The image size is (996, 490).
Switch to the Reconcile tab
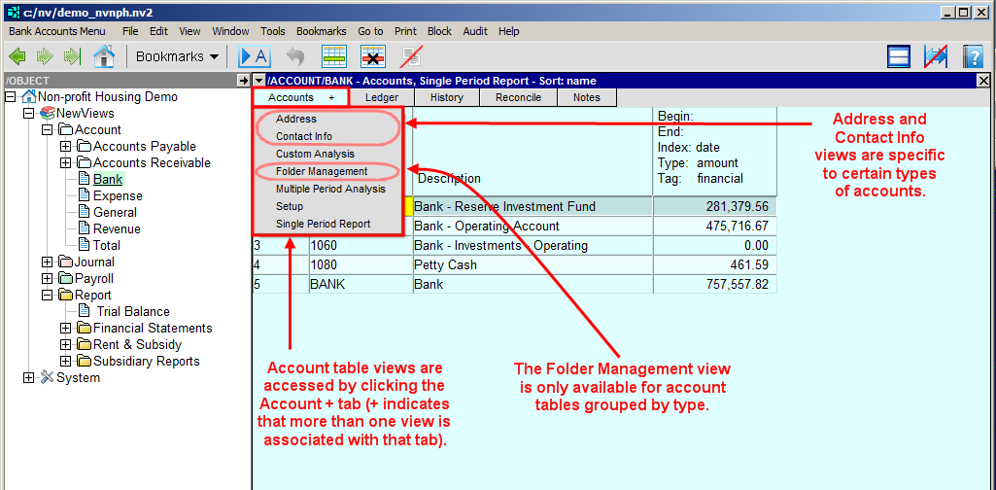tap(518, 97)
